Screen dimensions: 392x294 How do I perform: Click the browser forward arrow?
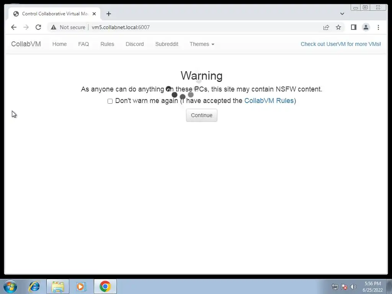click(x=26, y=27)
